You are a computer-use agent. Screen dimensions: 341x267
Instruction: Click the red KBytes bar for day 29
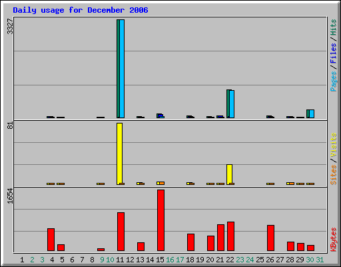click(300, 247)
